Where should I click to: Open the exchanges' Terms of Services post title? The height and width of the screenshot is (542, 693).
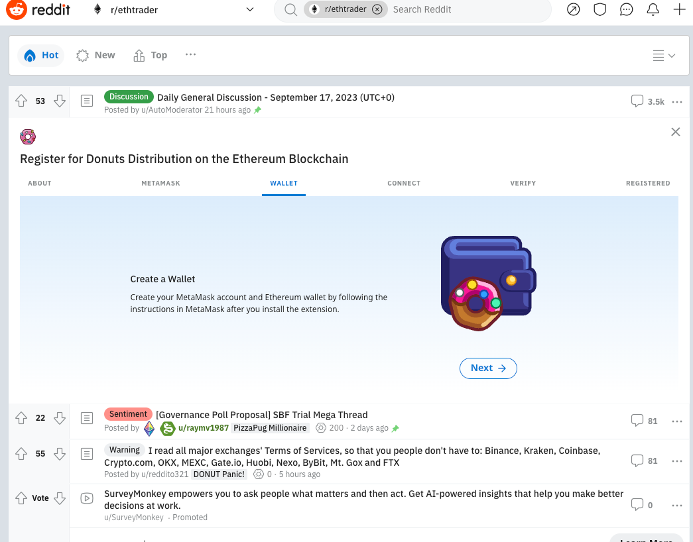coord(352,457)
